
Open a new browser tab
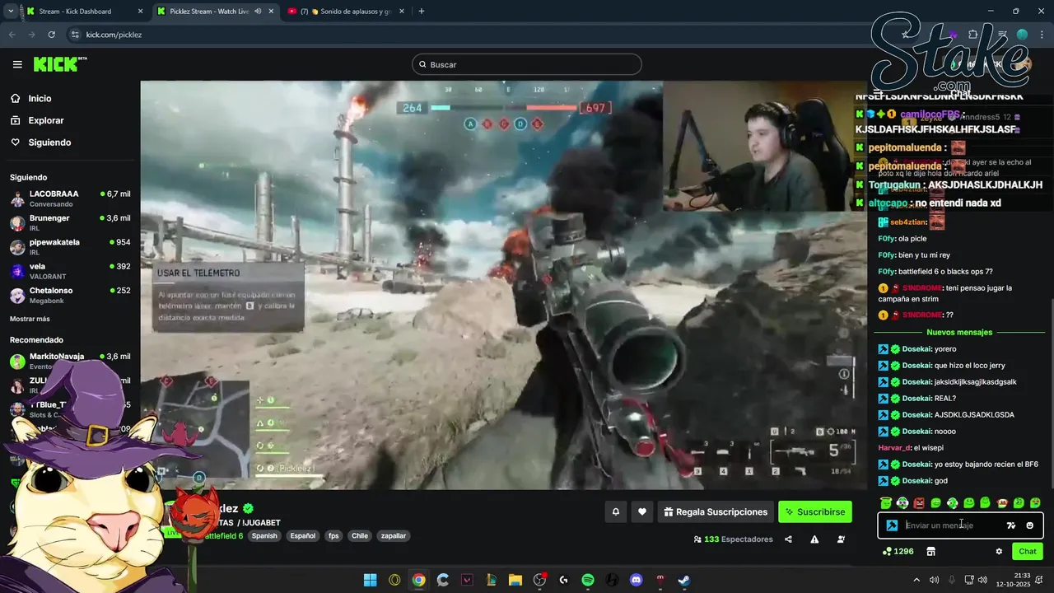click(x=421, y=12)
